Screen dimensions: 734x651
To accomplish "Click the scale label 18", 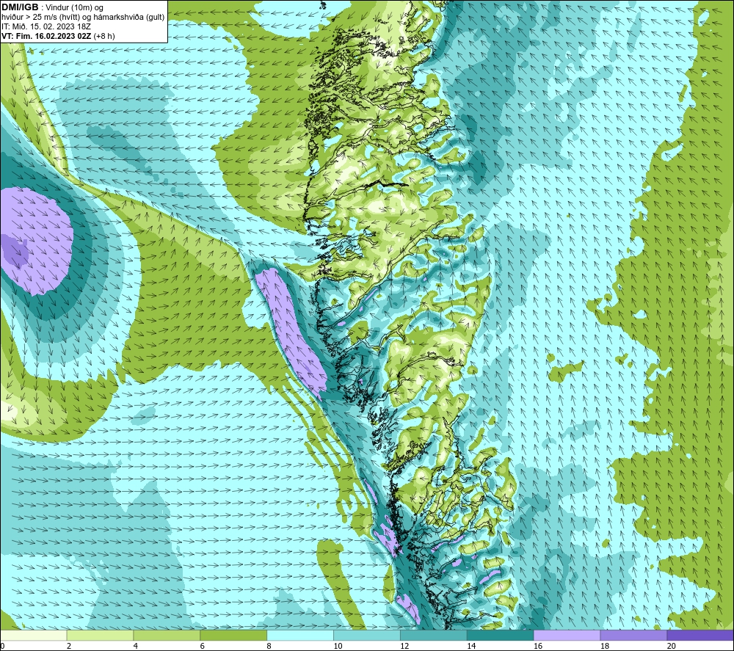I will [605, 646].
